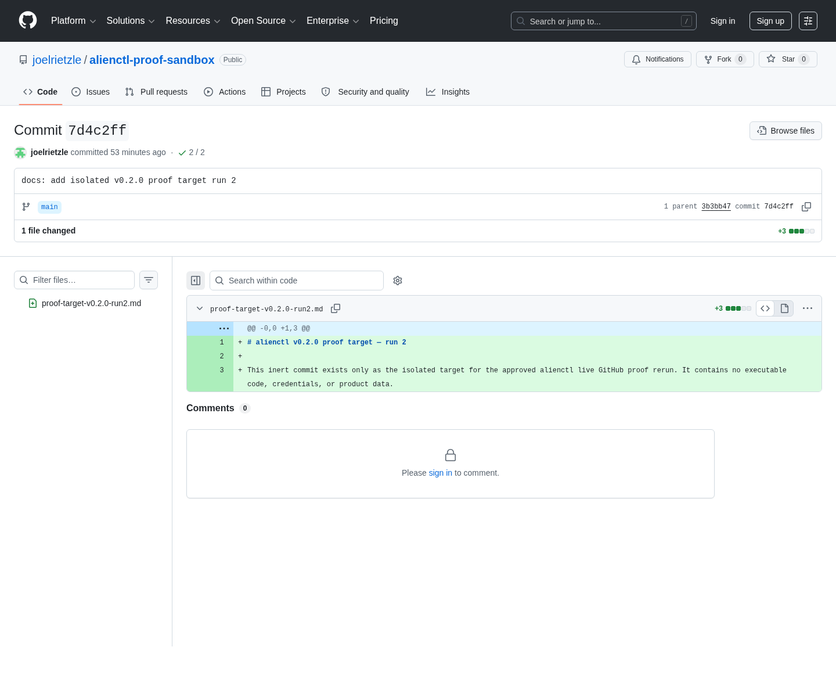
Task: Open Security and quality tab
Action: click(x=365, y=92)
